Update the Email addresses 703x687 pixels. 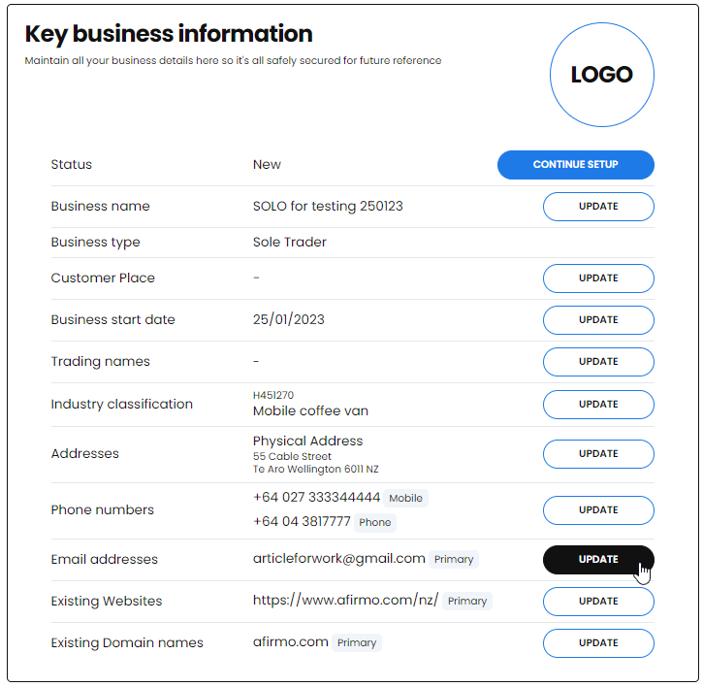click(598, 560)
